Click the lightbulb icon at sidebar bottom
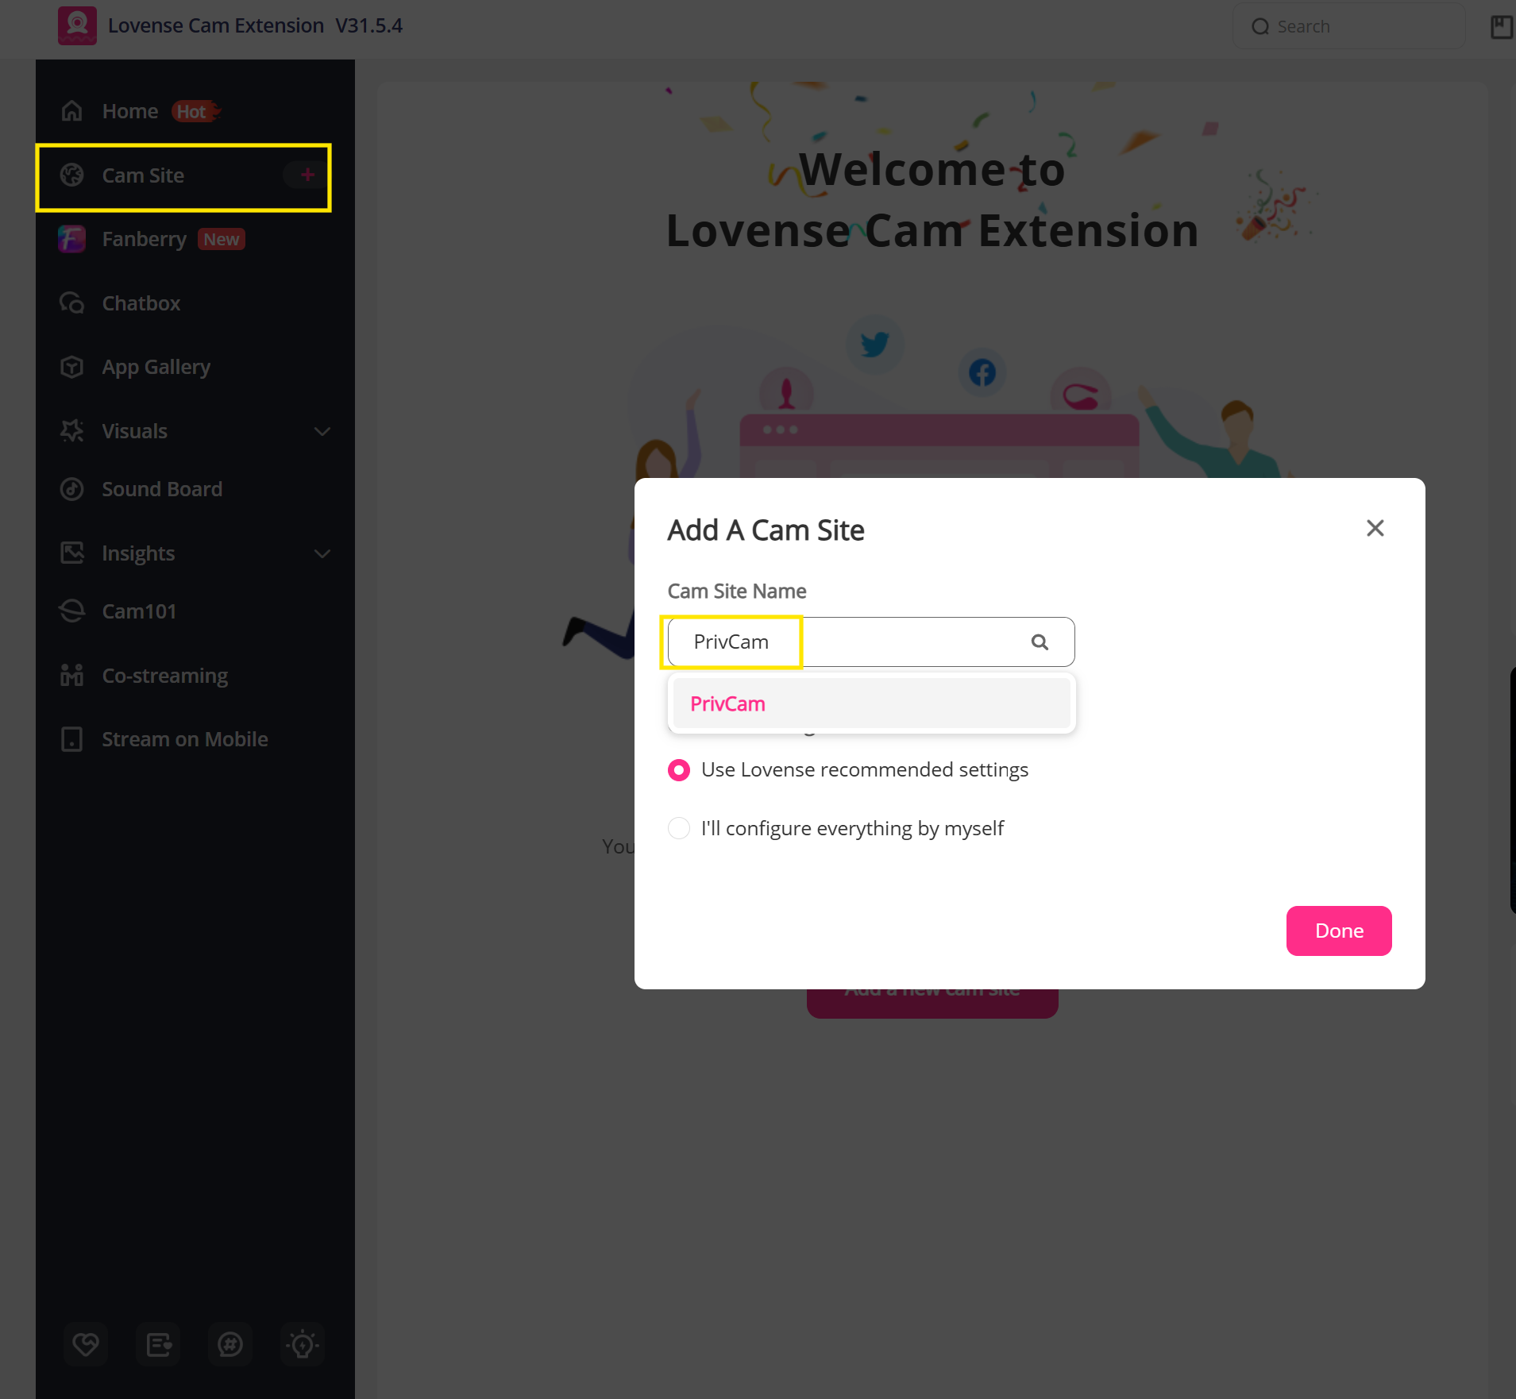1516x1399 pixels. [303, 1344]
